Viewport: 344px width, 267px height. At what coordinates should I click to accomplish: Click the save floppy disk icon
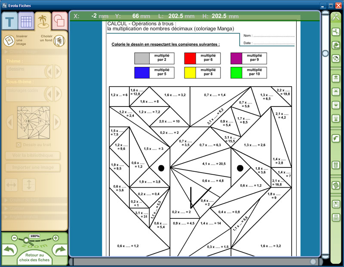pyautogui.click(x=335, y=204)
